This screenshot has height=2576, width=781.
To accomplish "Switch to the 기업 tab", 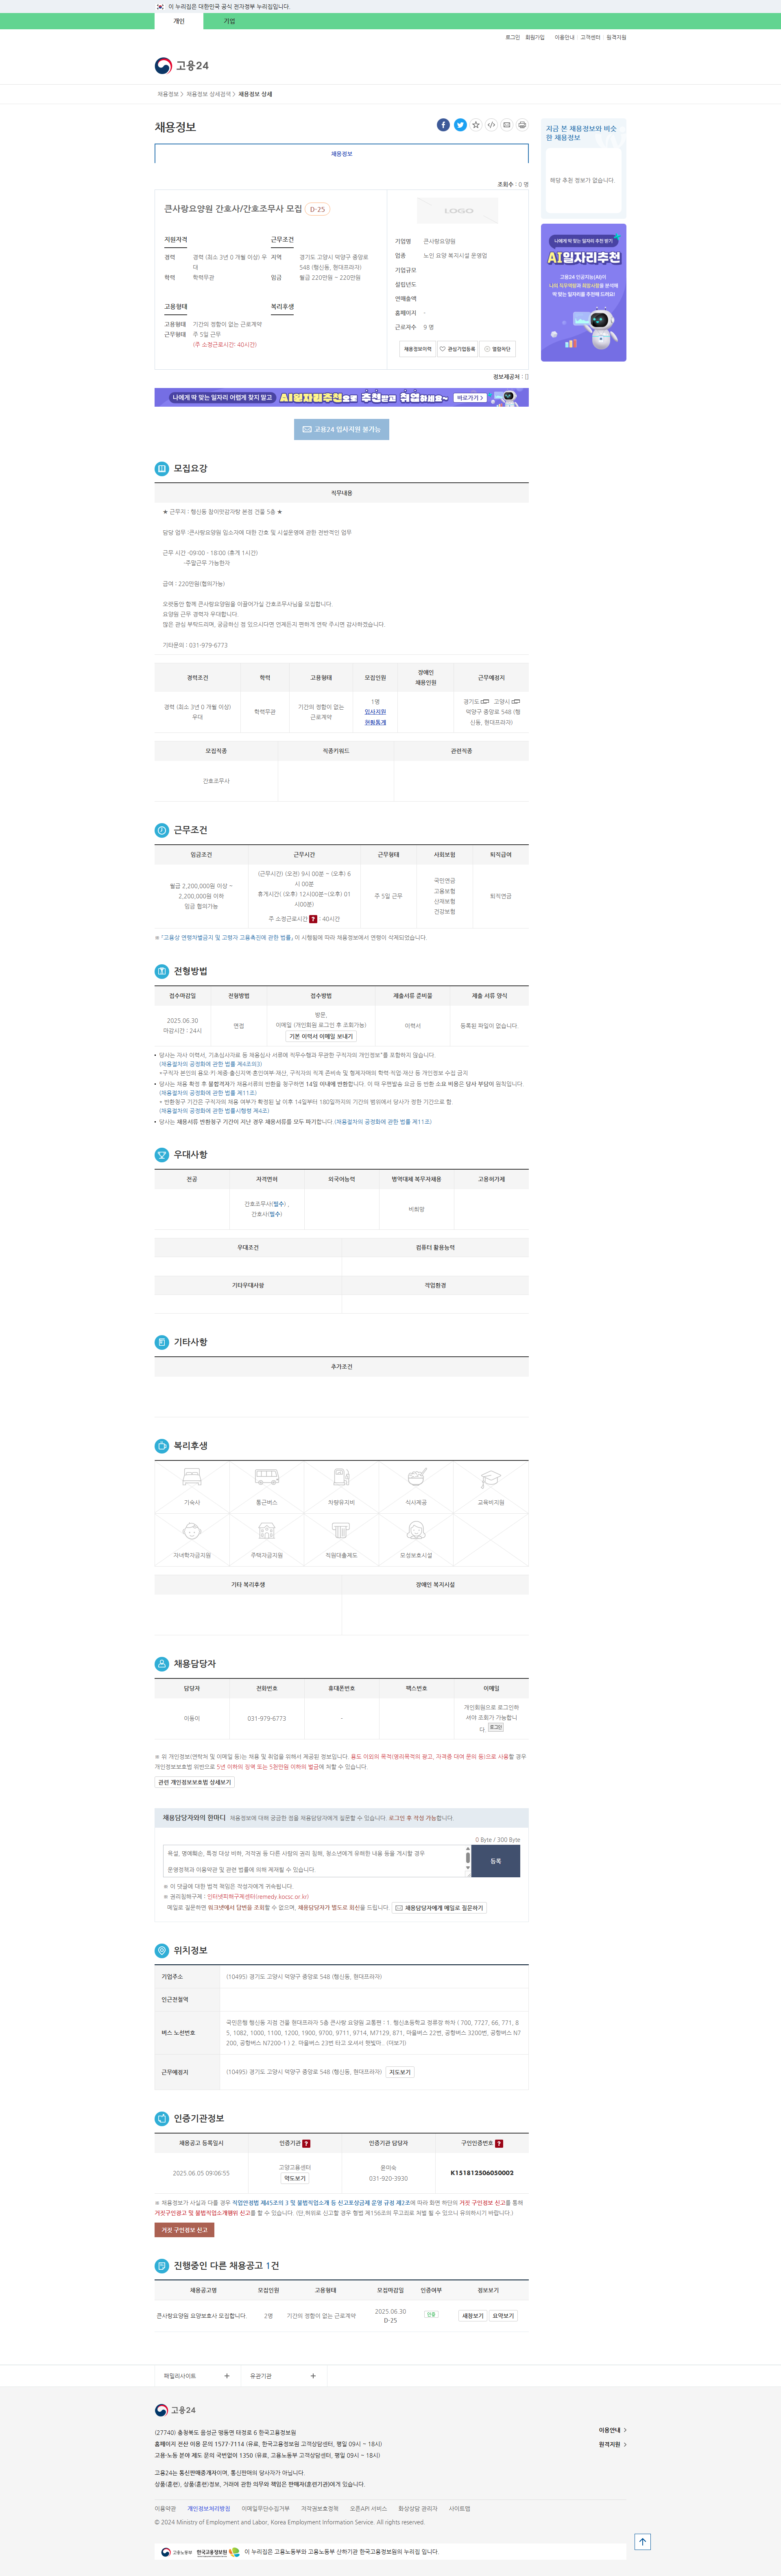I will (229, 21).
